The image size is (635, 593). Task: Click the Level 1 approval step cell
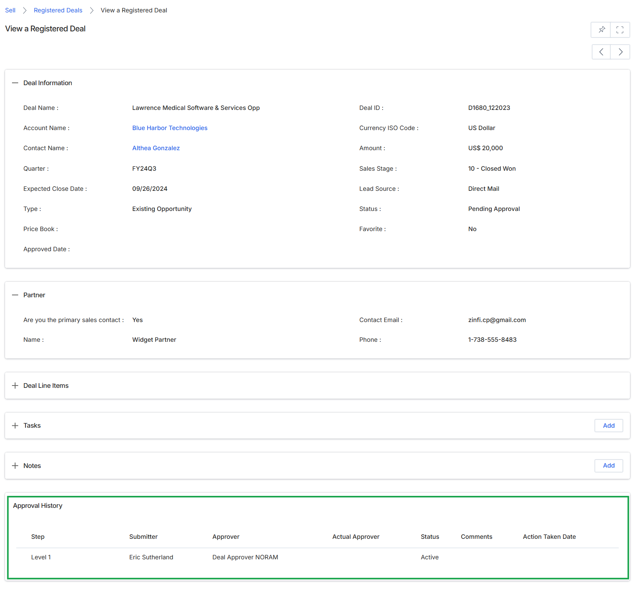41,557
